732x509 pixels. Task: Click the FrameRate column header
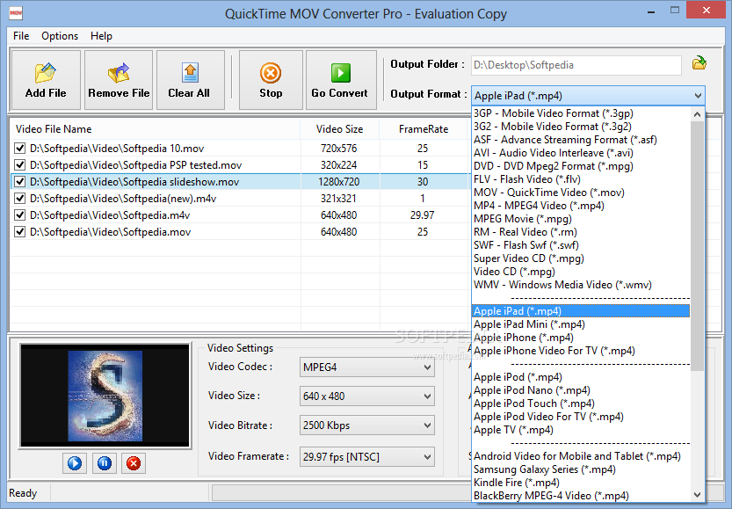[424, 129]
